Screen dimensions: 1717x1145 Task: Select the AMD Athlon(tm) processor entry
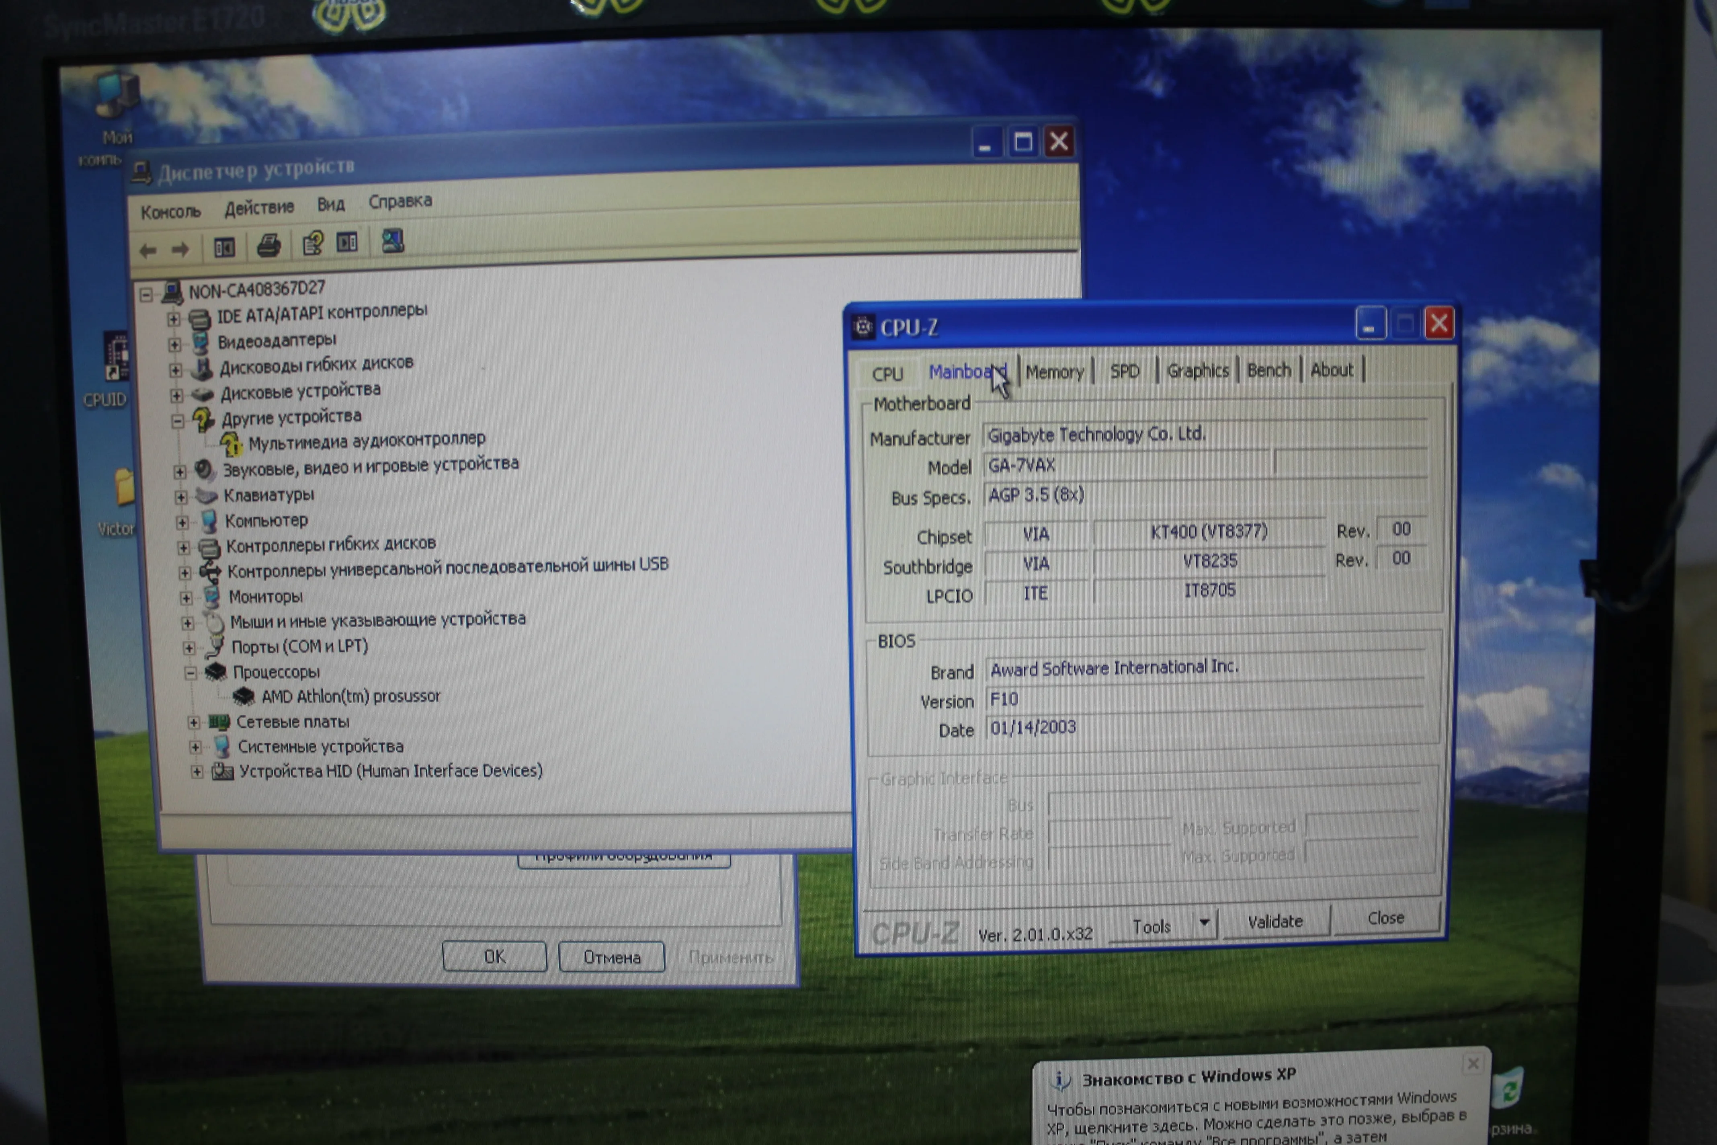(350, 697)
